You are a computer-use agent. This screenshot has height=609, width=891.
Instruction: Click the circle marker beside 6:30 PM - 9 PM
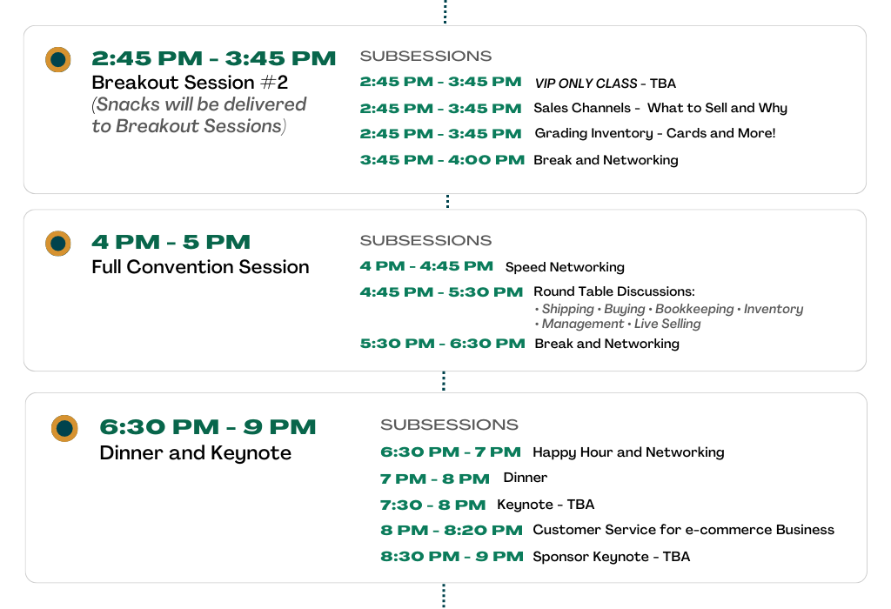pyautogui.click(x=64, y=428)
